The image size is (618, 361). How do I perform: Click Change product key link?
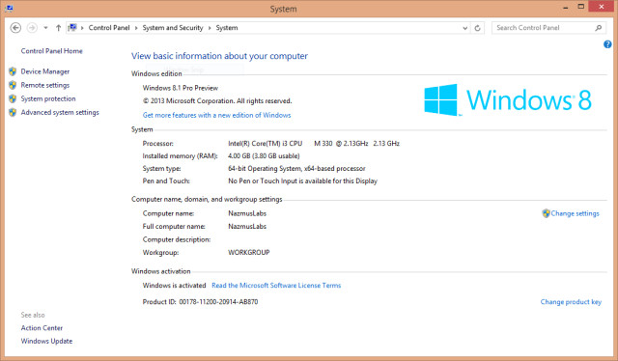[571, 302]
